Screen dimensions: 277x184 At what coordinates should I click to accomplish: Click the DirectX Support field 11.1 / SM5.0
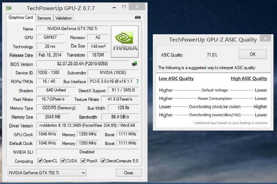[123, 90]
